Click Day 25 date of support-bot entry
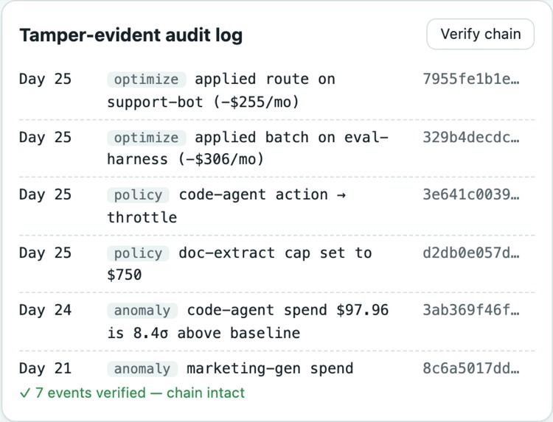553x422 pixels. coord(46,79)
